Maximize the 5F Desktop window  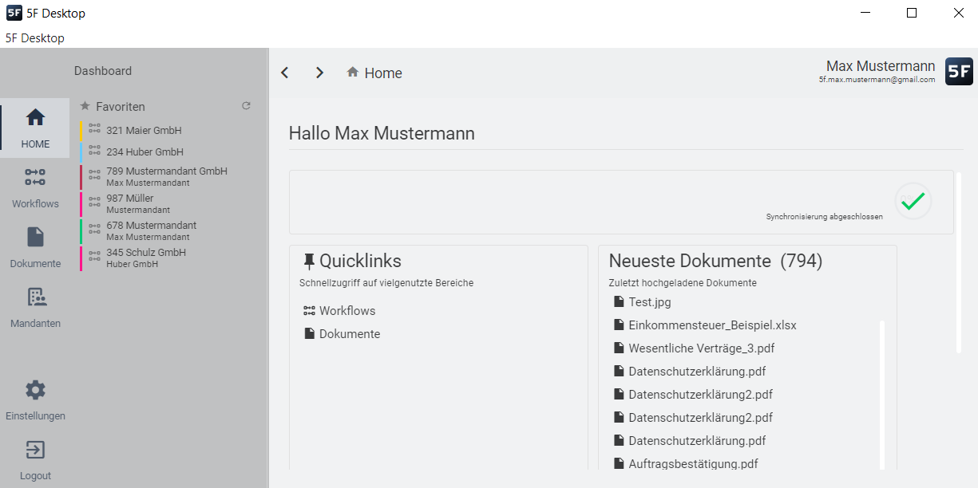pos(912,13)
